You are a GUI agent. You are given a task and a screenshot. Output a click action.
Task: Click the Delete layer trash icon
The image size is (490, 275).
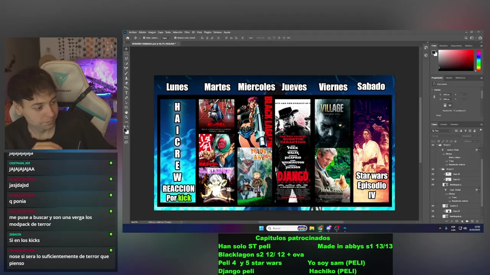click(x=477, y=221)
